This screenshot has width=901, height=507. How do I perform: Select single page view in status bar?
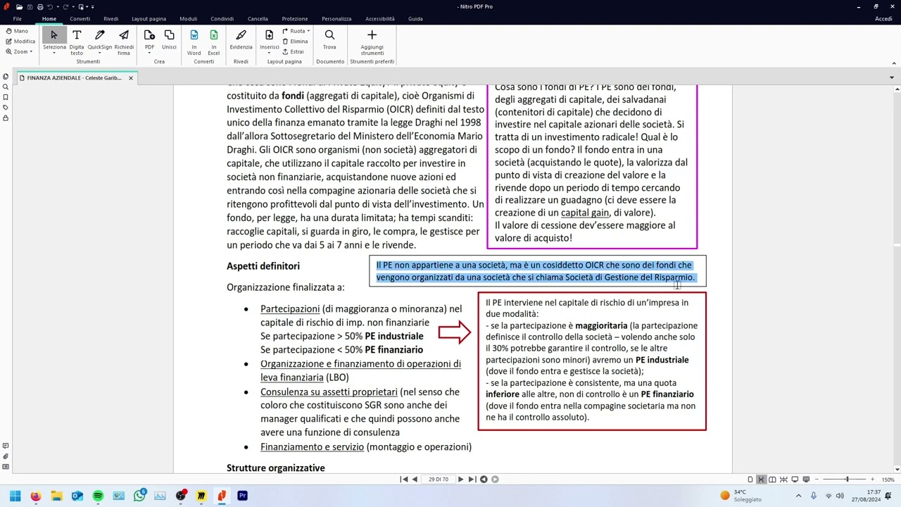coord(750,480)
